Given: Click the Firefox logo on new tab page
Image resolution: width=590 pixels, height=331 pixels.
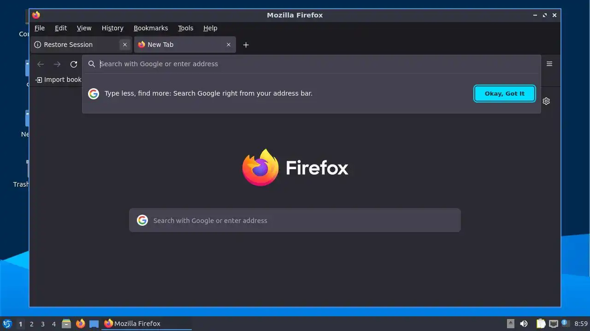Looking at the screenshot, I should click(295, 167).
